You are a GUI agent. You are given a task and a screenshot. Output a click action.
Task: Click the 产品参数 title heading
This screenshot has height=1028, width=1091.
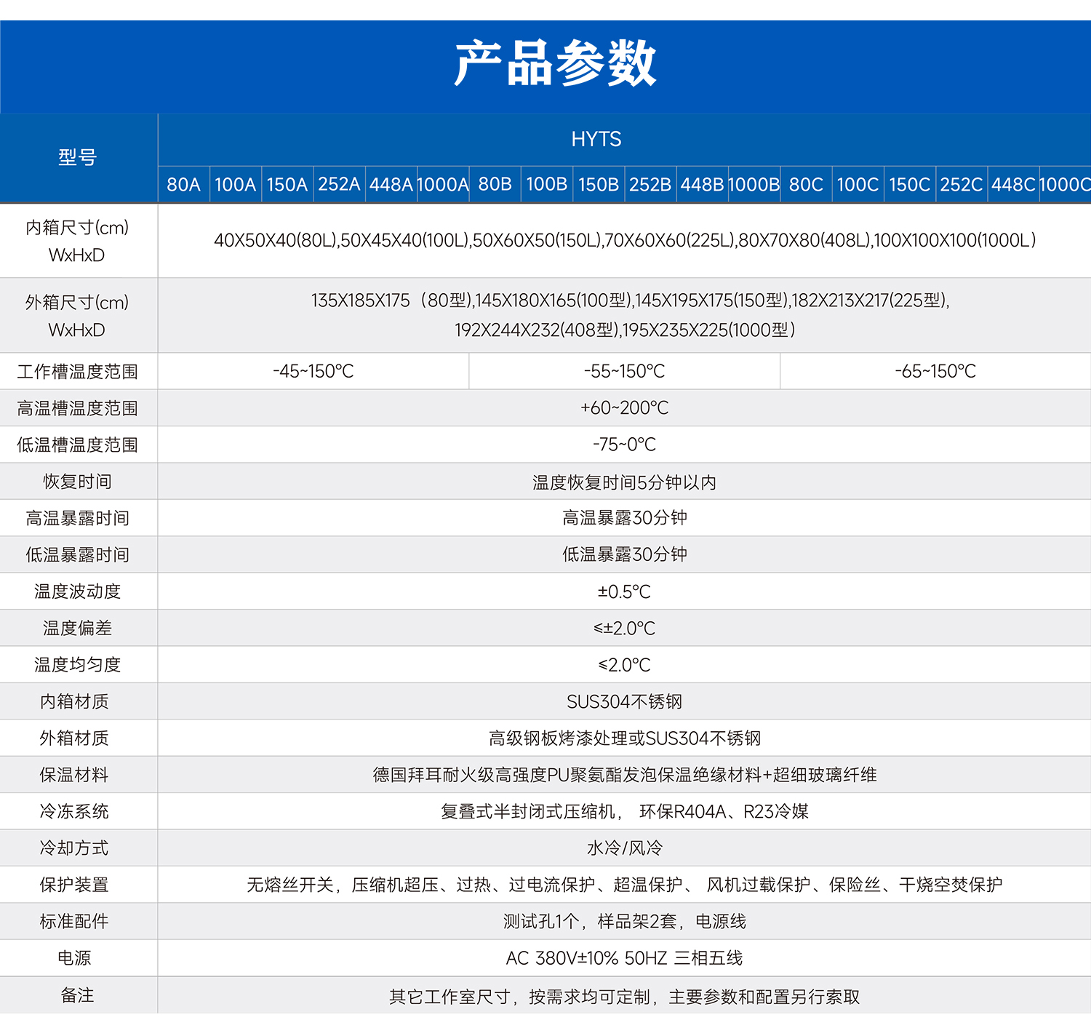555,63
